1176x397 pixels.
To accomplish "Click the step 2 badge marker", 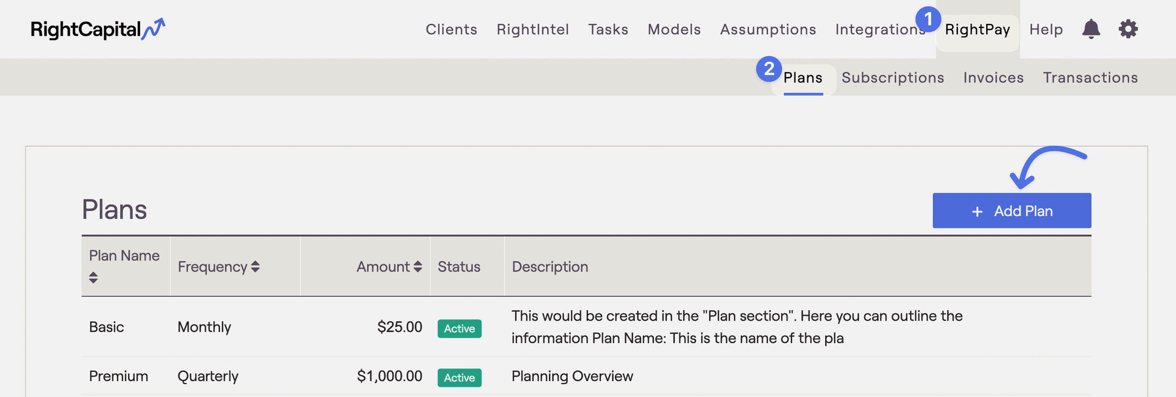I will tap(769, 69).
